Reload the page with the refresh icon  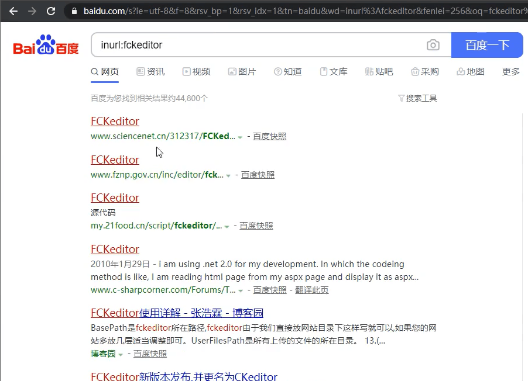51,11
